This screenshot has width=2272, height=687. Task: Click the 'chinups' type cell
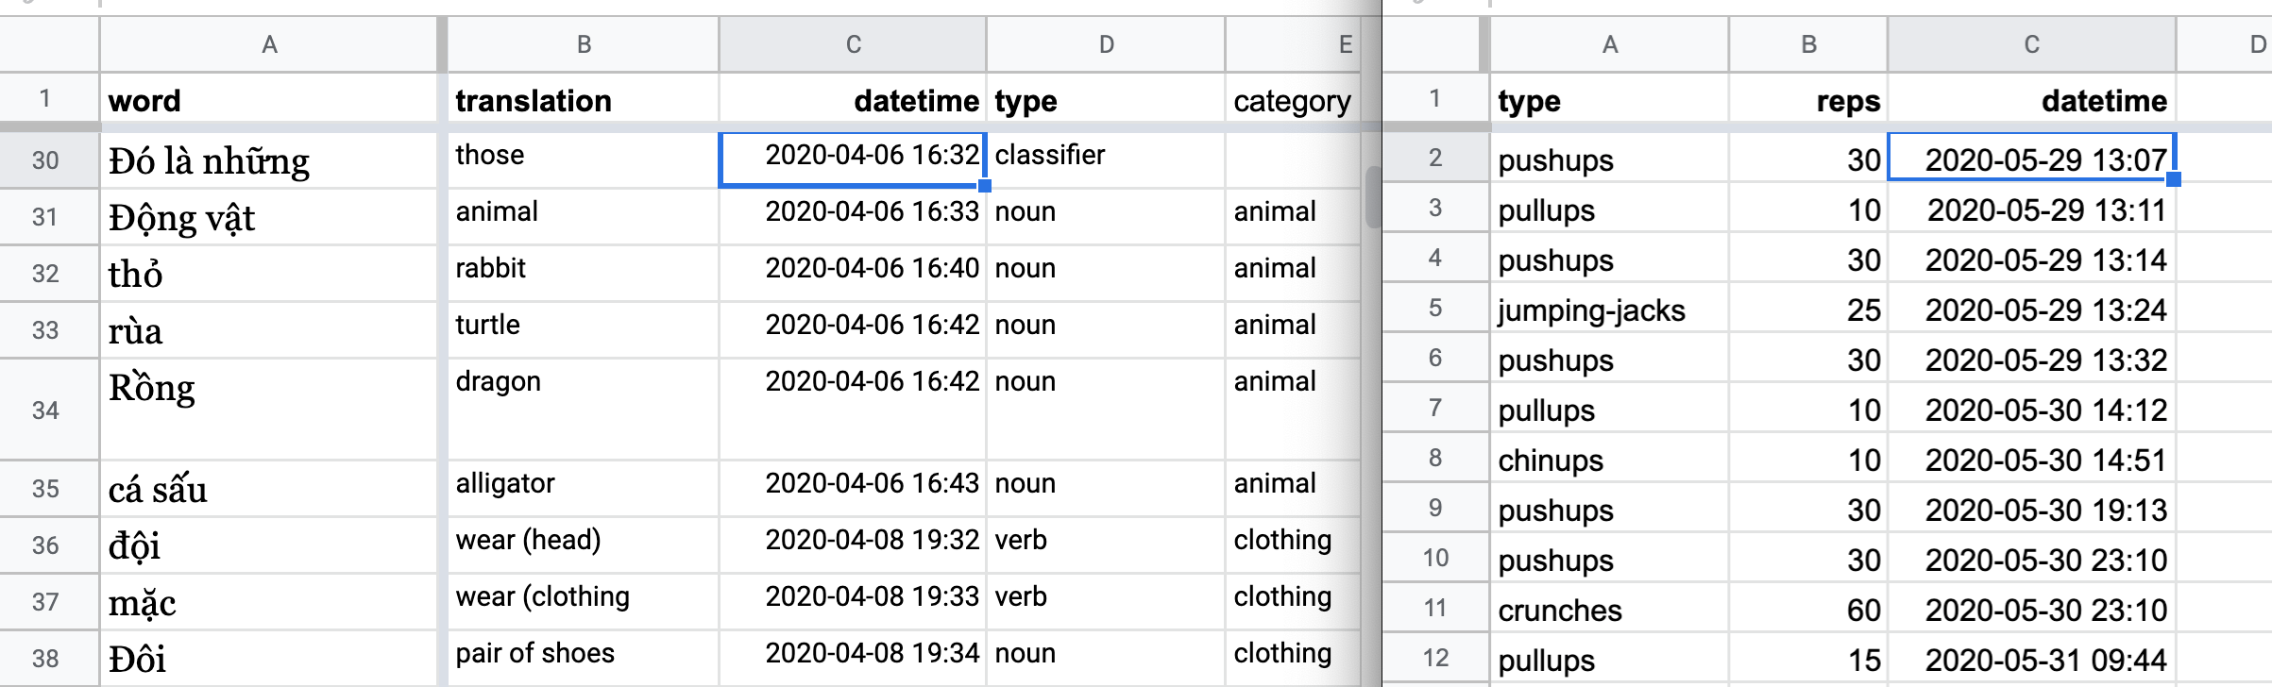1610,460
